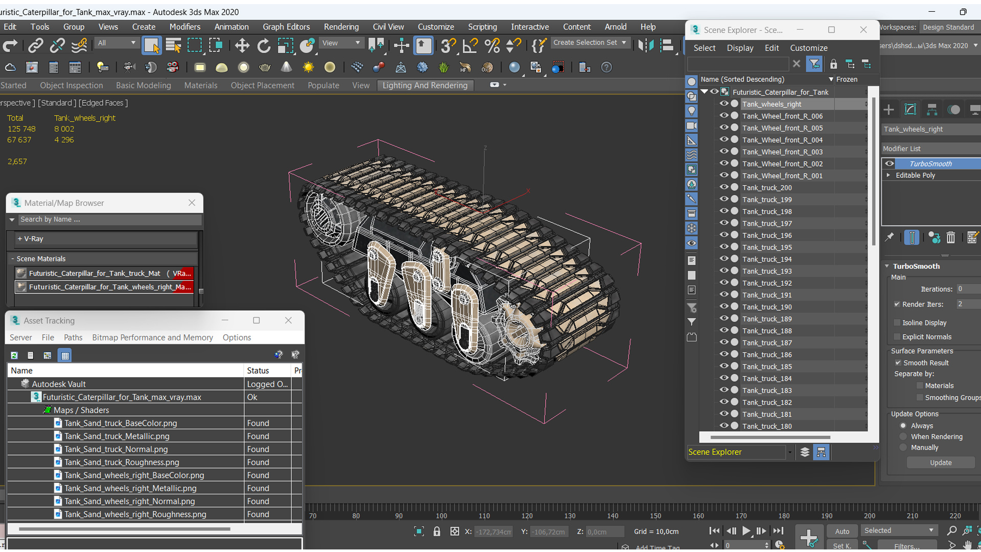Activate the Select and Scale tool
This screenshot has height=552, width=981.
click(x=286, y=45)
